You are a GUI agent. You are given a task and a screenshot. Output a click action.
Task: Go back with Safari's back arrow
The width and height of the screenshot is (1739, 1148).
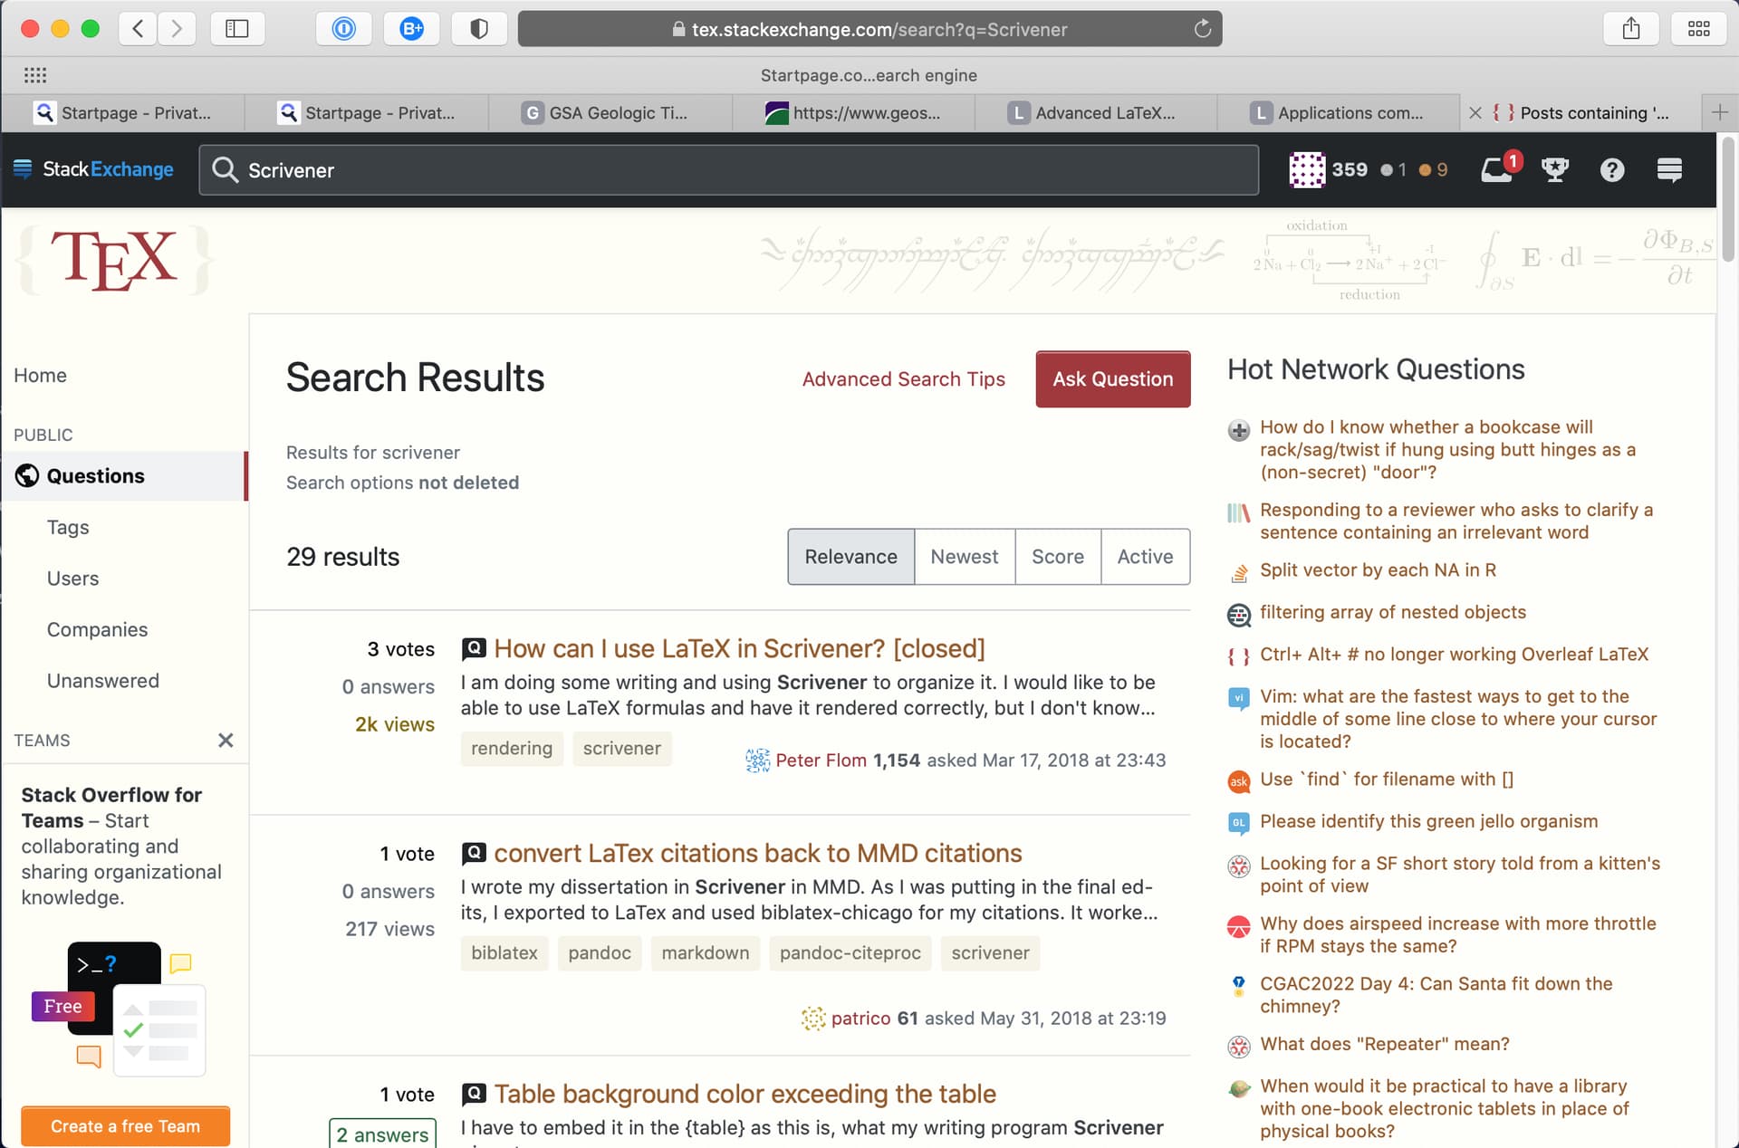(x=138, y=29)
